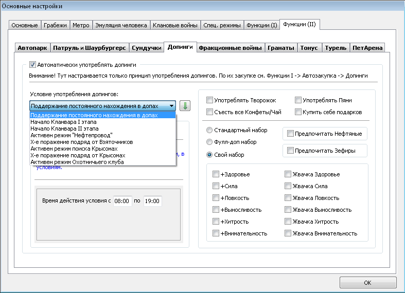
Task: Toggle "Автоматически употреблять допинги" checkbox
Action: coord(32,65)
